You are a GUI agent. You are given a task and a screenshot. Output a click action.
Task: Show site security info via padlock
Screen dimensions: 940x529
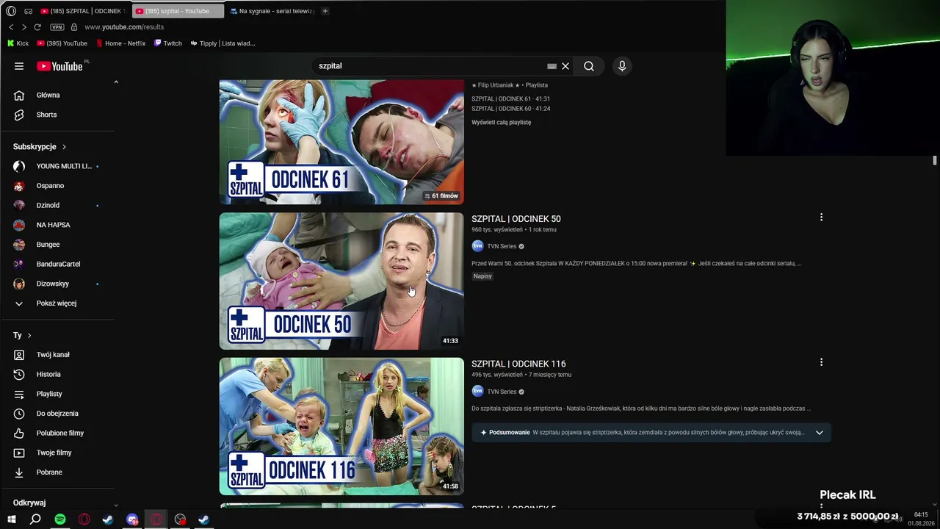click(x=73, y=27)
